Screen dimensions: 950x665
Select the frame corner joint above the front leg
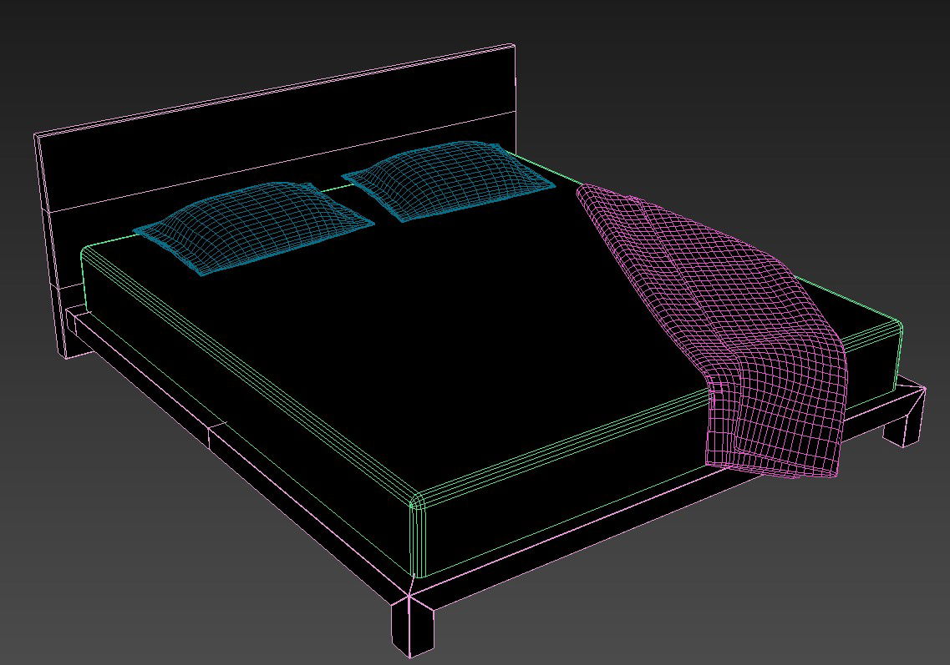[x=409, y=594]
